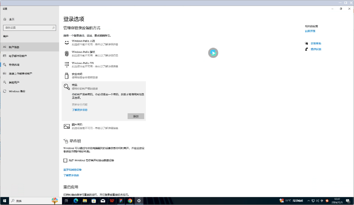This screenshot has height=205, width=354.
Task: Open the Windows Start menu
Action: [4, 201]
